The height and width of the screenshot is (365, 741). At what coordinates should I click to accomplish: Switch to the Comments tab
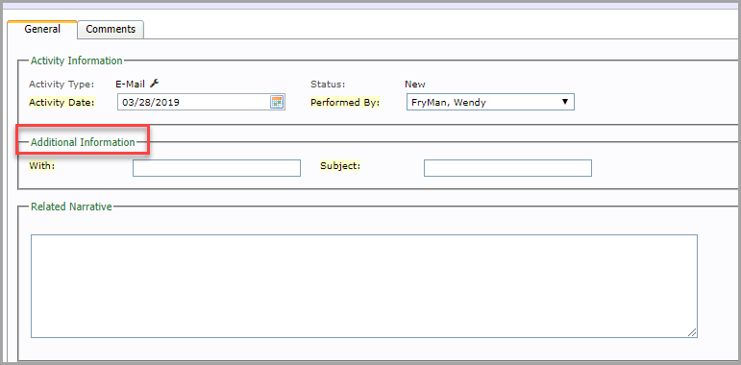point(111,29)
